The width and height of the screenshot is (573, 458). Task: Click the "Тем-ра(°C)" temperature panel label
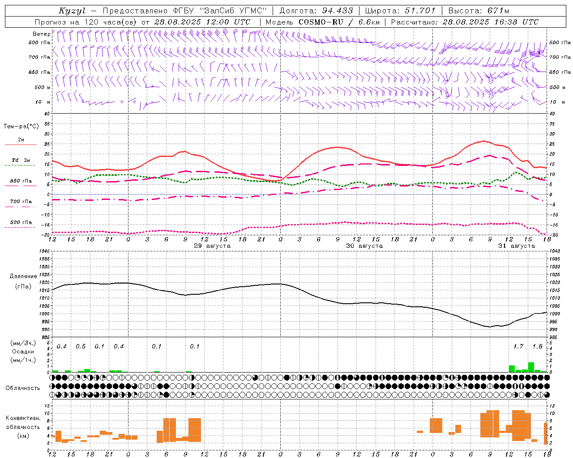[21, 127]
